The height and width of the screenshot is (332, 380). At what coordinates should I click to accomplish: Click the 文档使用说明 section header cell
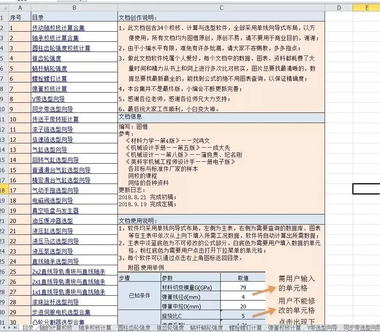tap(221, 220)
